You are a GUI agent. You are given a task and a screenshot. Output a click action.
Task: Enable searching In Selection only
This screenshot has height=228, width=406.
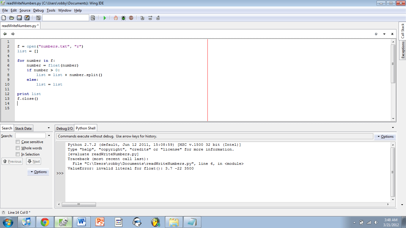[18, 154]
